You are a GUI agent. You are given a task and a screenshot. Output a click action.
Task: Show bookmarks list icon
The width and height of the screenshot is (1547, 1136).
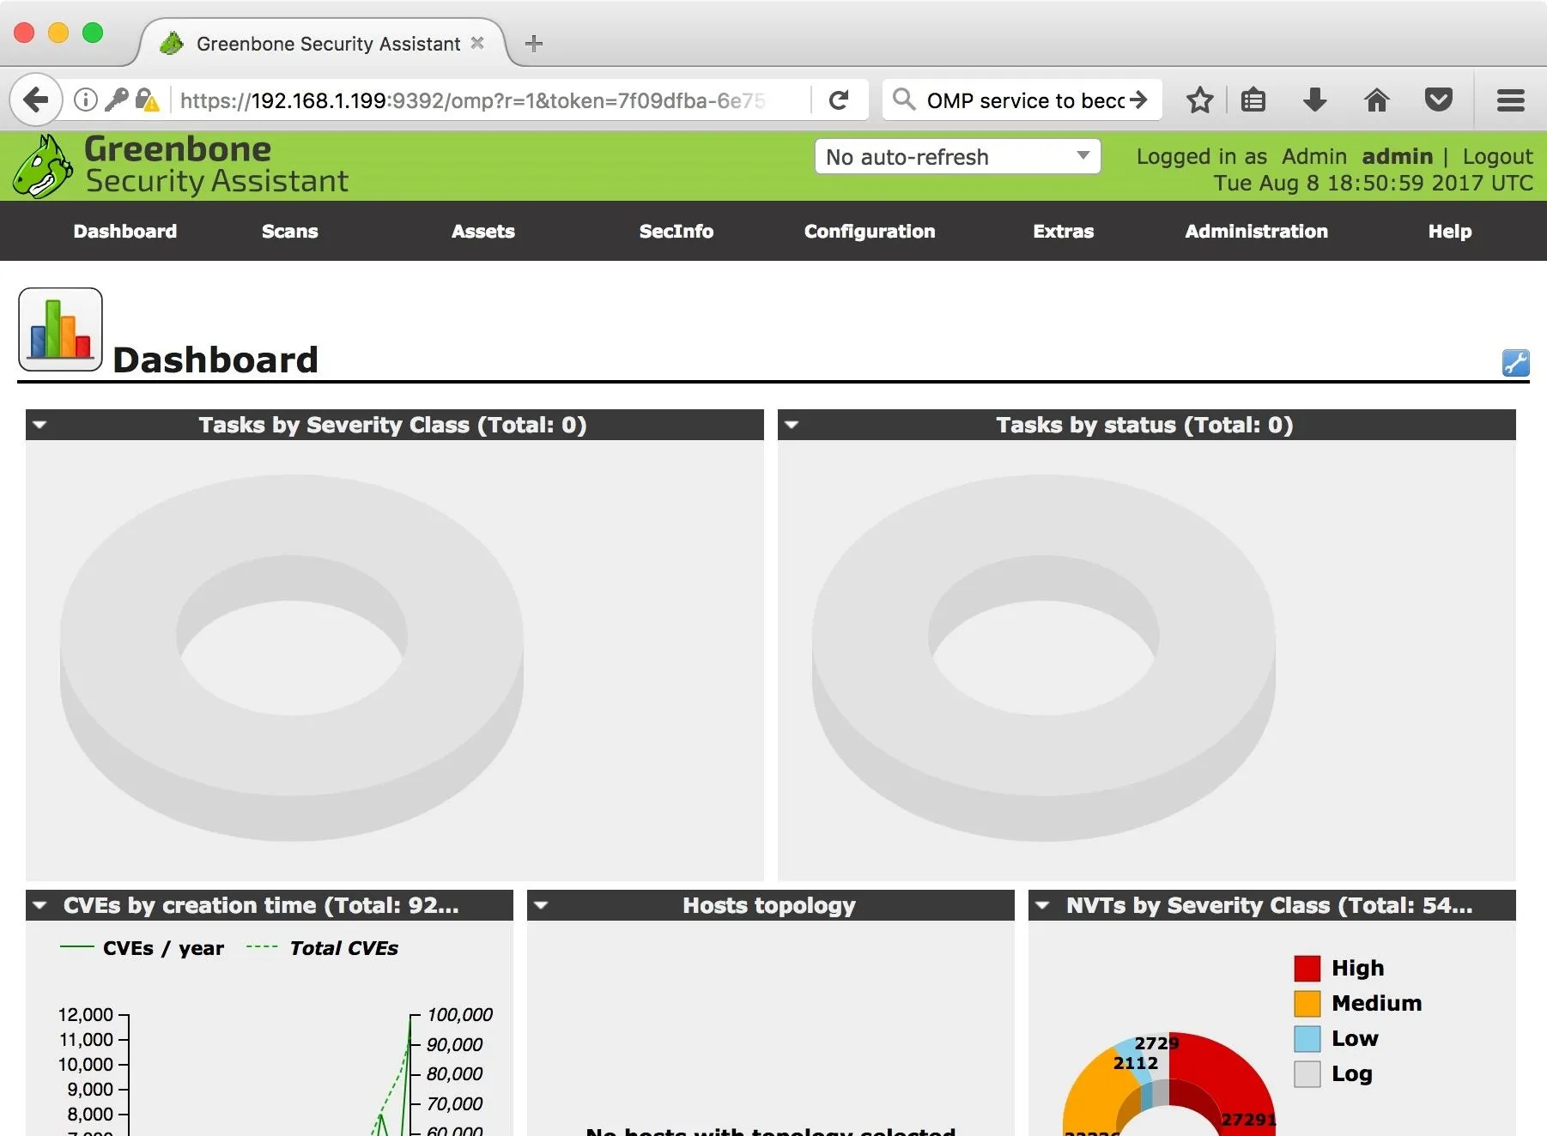click(1253, 100)
